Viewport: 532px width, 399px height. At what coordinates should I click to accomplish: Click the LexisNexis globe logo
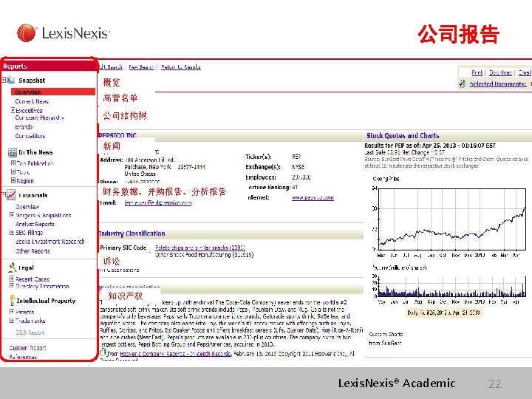pyautogui.click(x=27, y=33)
